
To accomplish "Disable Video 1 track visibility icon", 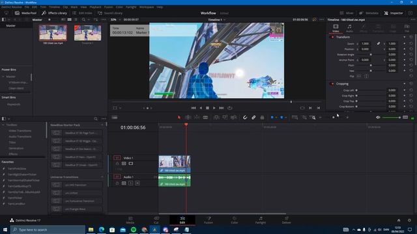I will point(131,164).
